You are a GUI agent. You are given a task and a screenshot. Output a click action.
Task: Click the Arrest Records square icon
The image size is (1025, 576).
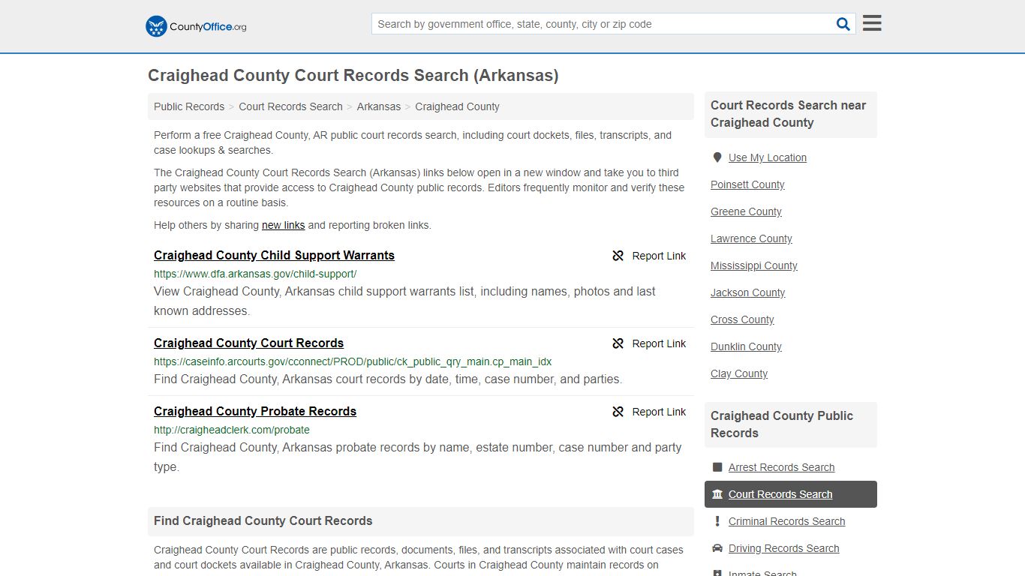coord(717,467)
